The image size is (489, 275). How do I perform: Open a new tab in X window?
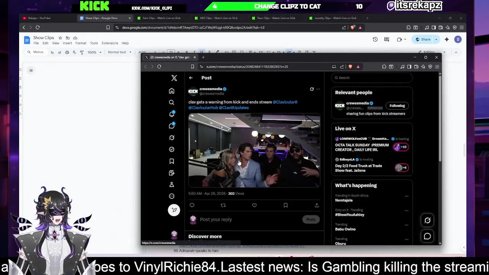click(203, 57)
